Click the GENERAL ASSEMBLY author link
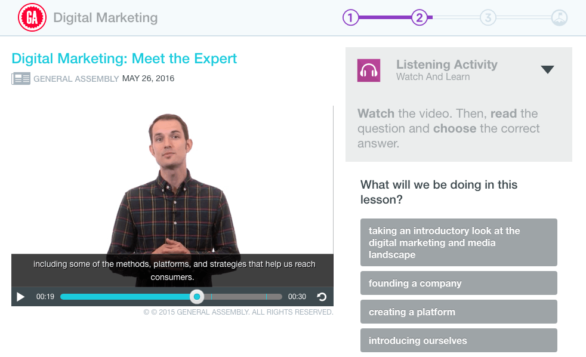The width and height of the screenshot is (586, 357). (x=76, y=79)
